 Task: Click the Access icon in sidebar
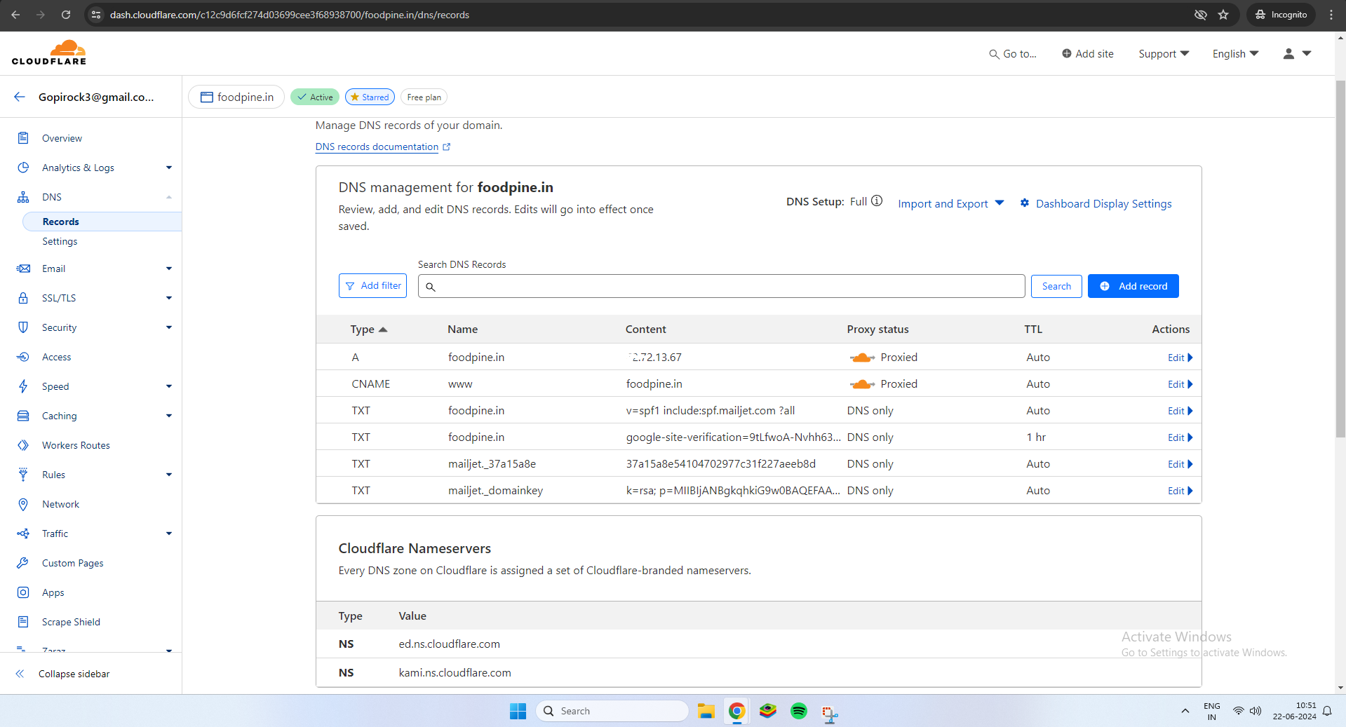click(23, 357)
